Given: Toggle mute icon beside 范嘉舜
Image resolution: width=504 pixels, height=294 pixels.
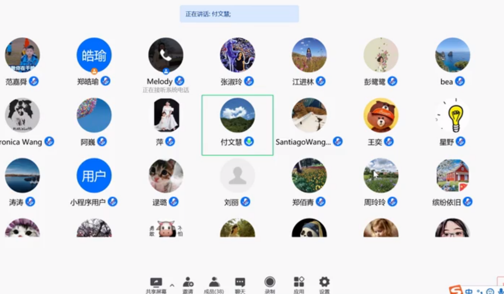Looking at the screenshot, I should [x=34, y=81].
